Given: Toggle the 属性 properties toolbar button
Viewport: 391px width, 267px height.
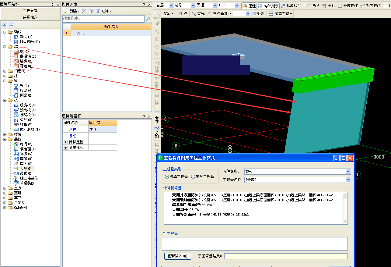Looking at the screenshot, I should (249, 6).
